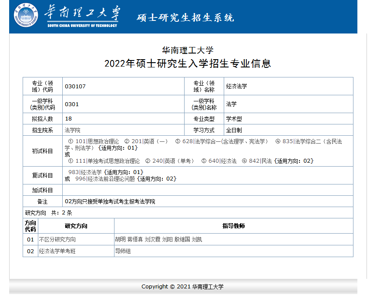Click the calligraphy South China University of Technology logo
This screenshot has width=370, height=298.
82,16
